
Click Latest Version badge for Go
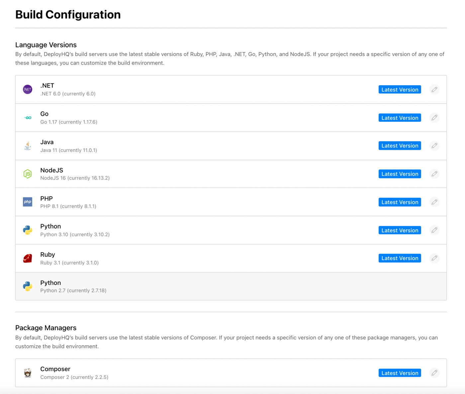(x=400, y=118)
